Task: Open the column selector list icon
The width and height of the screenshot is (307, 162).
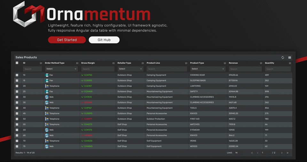Action: pyautogui.click(x=290, y=58)
